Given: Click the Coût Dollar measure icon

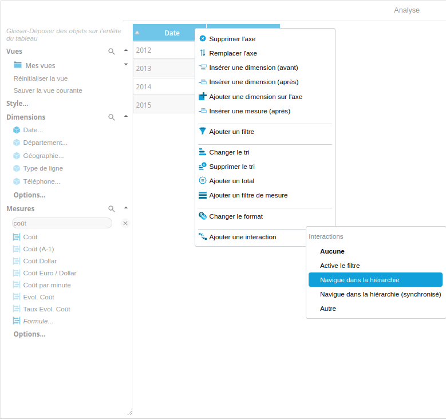Looking at the screenshot, I should (x=17, y=261).
